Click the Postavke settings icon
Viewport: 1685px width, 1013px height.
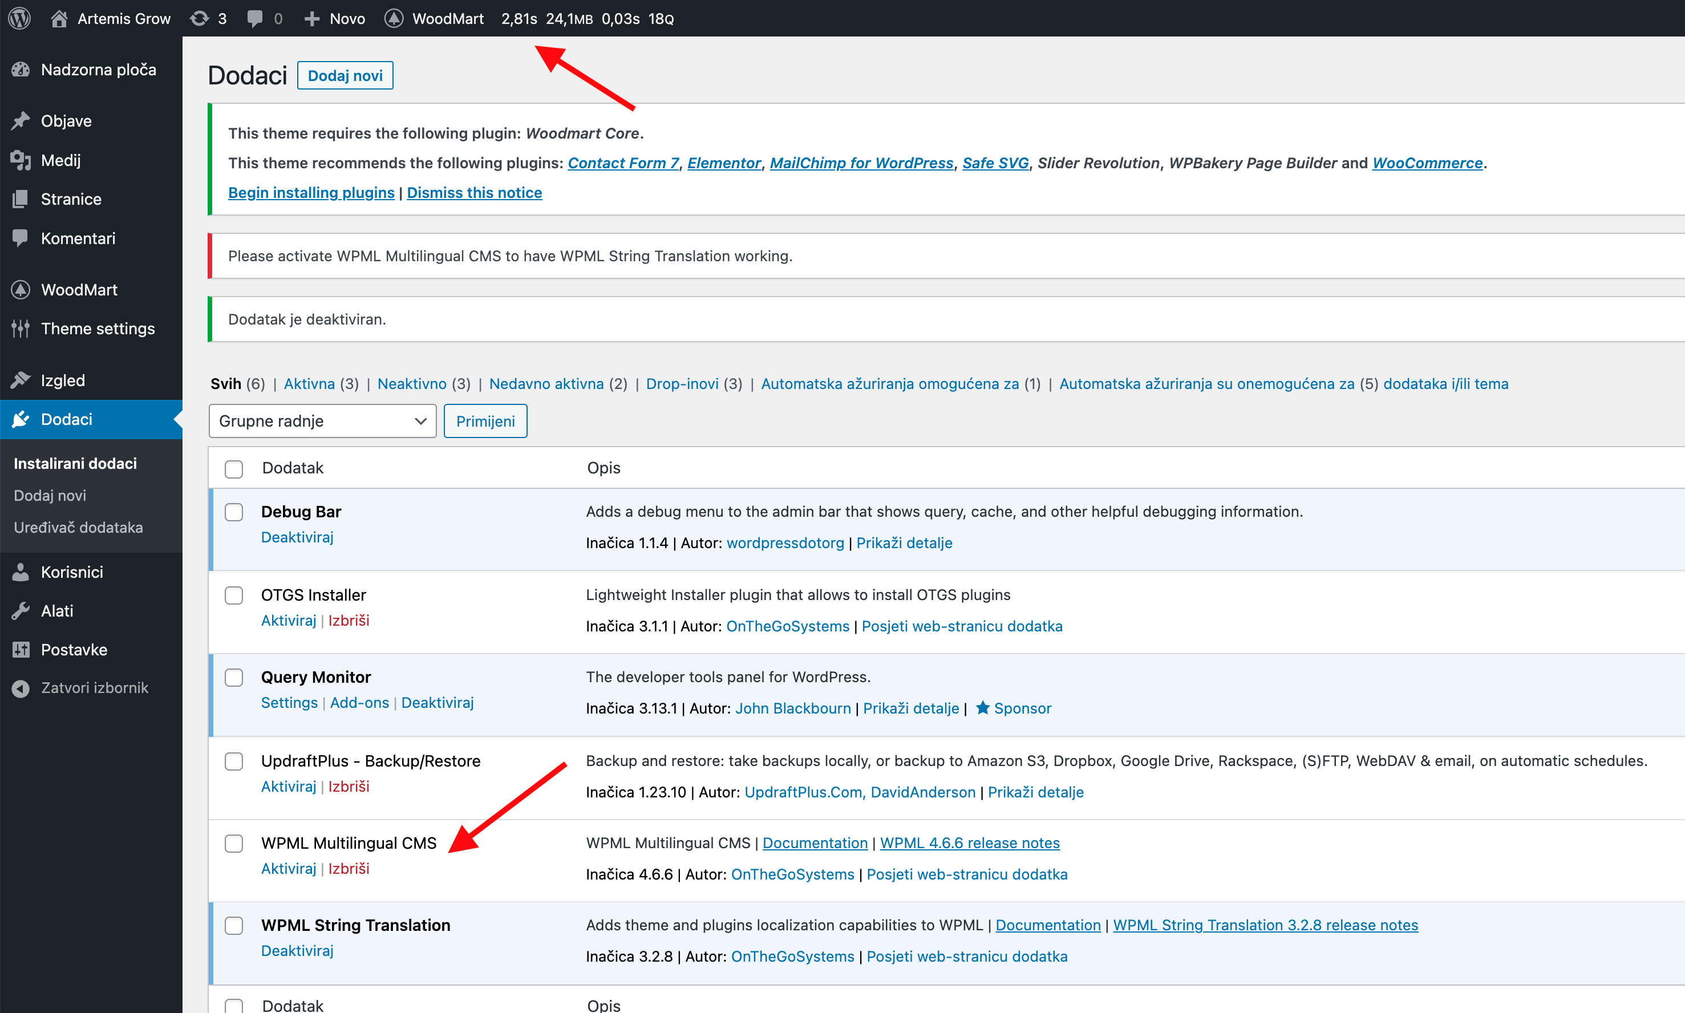21,650
